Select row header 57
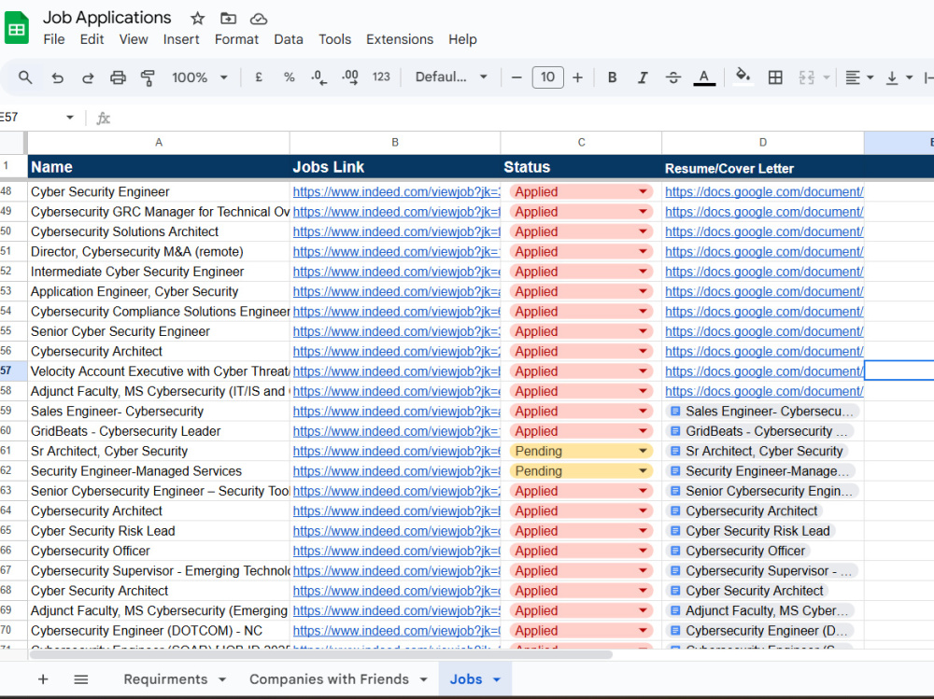Screen dimensions: 934x699 coord(12,370)
